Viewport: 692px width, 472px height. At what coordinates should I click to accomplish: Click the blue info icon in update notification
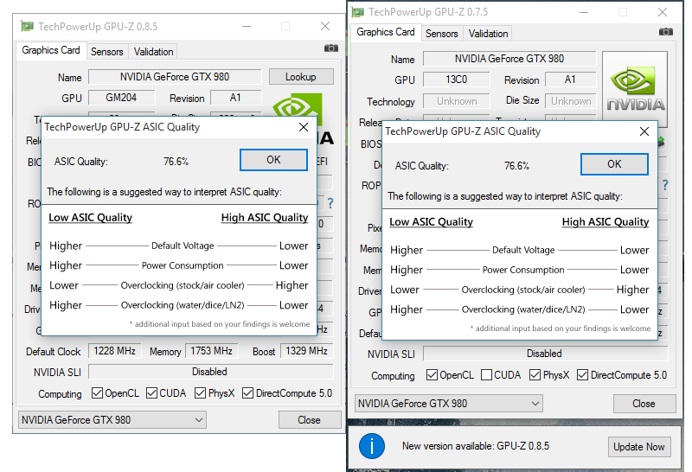(x=372, y=446)
